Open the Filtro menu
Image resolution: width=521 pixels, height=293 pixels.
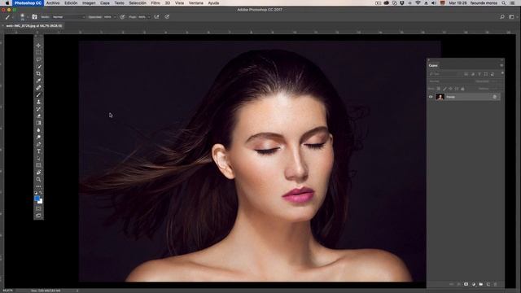tap(155, 3)
